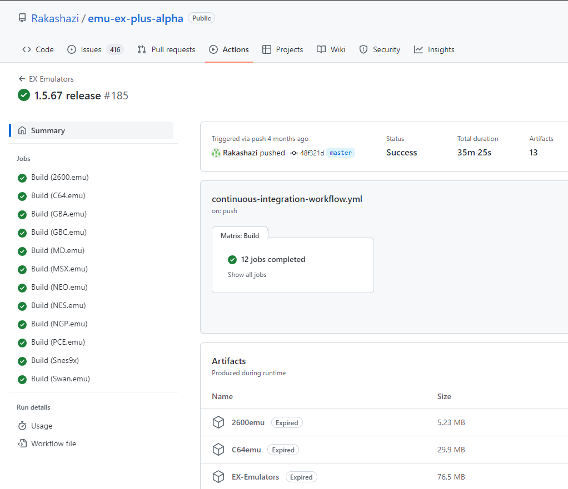This screenshot has height=489, width=568.
Task: View the Insights tab
Action: coord(434,49)
